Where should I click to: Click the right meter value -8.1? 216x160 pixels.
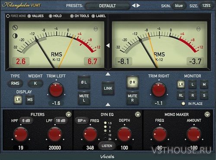pyautogui.click(x=123, y=61)
